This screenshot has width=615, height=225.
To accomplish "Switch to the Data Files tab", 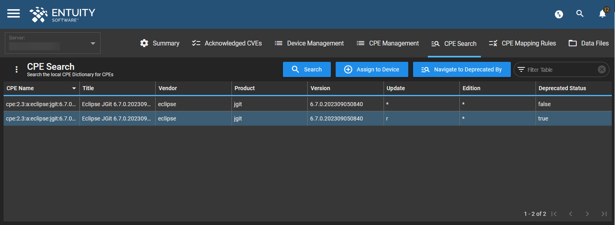I will click(589, 43).
